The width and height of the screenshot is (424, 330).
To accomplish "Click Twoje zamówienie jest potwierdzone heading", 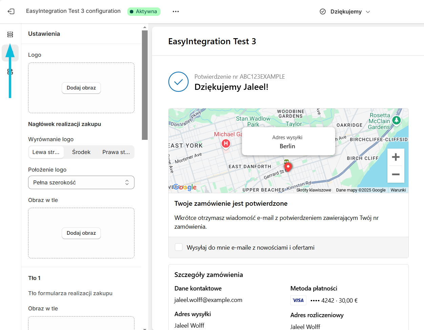I will 231,203.
